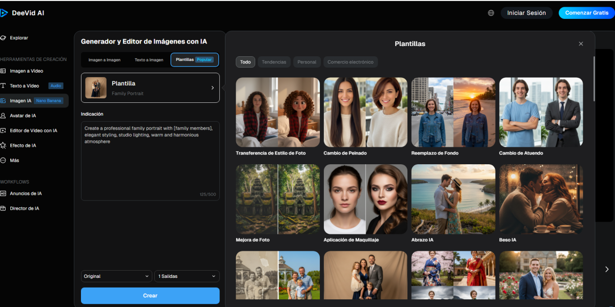
Task: Select the Comercio electrónico filter
Action: coord(351,62)
